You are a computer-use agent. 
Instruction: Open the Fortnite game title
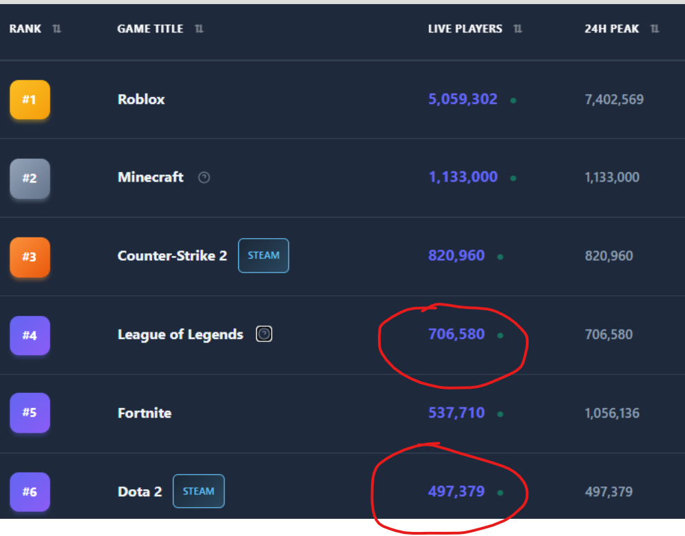click(x=145, y=413)
